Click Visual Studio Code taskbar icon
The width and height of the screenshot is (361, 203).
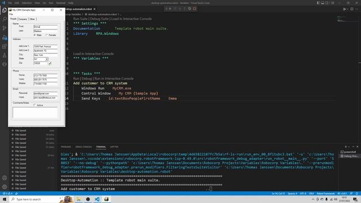coord(97,199)
